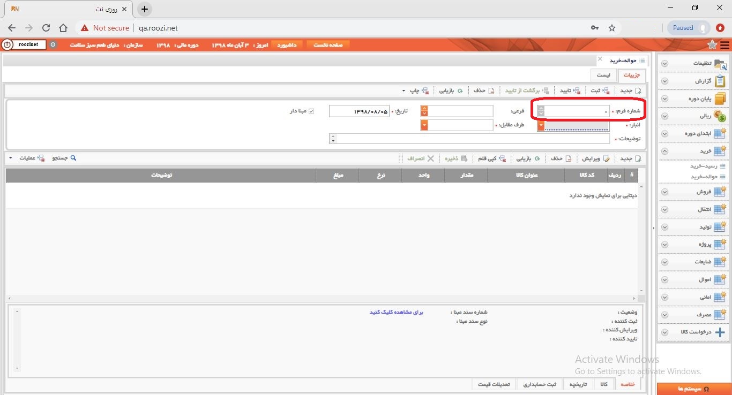
Task: Expand the درخواست کالا section chevron
Action: tap(664, 332)
